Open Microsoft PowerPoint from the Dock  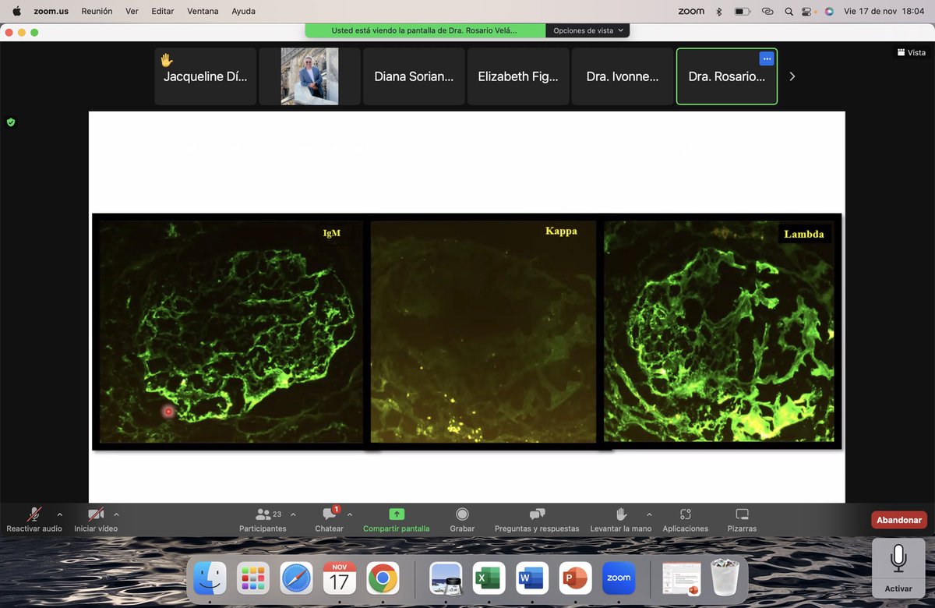pyautogui.click(x=575, y=578)
